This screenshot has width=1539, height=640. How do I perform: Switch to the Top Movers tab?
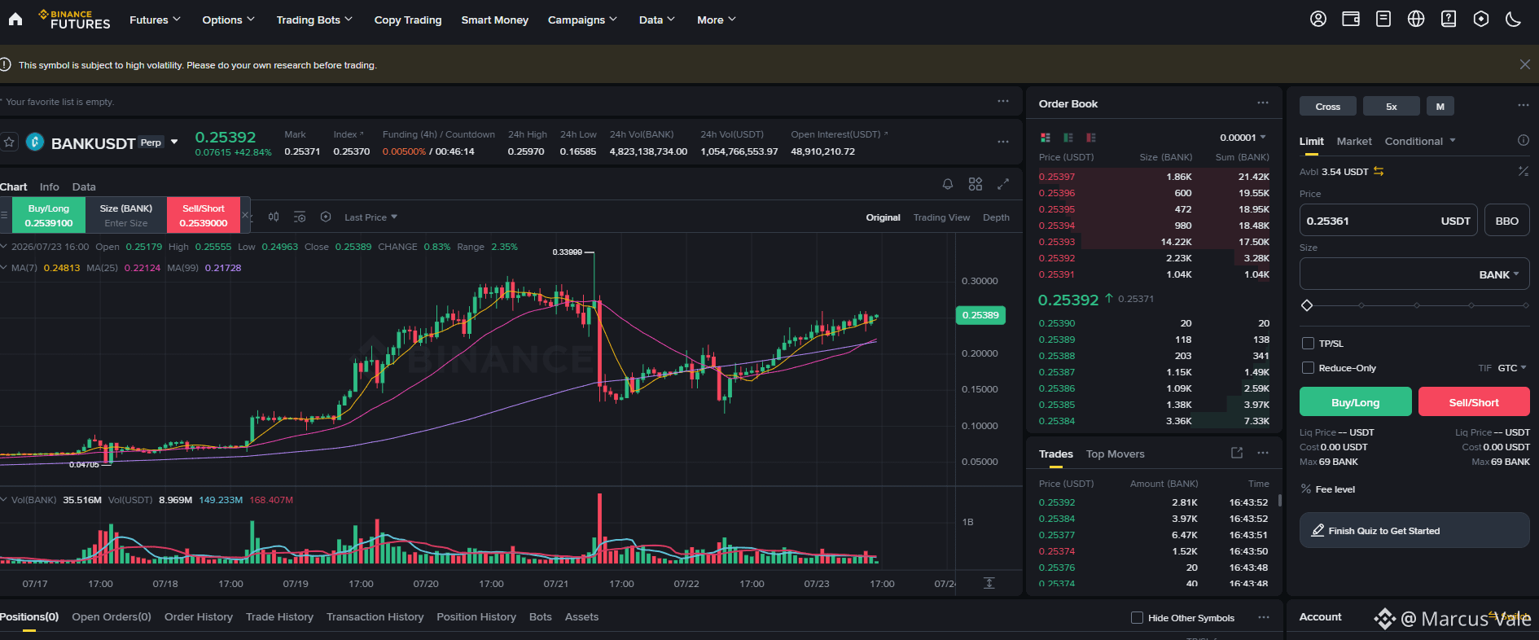(x=1115, y=454)
